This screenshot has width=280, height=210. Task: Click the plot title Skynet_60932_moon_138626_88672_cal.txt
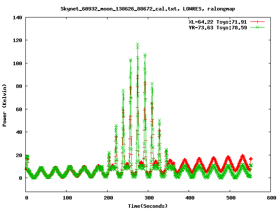point(120,9)
